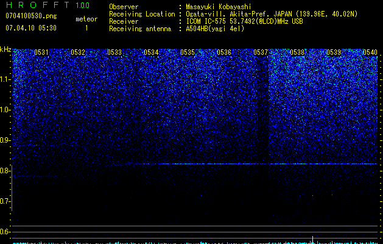Click the 0.6 kHz axis label

(5, 232)
